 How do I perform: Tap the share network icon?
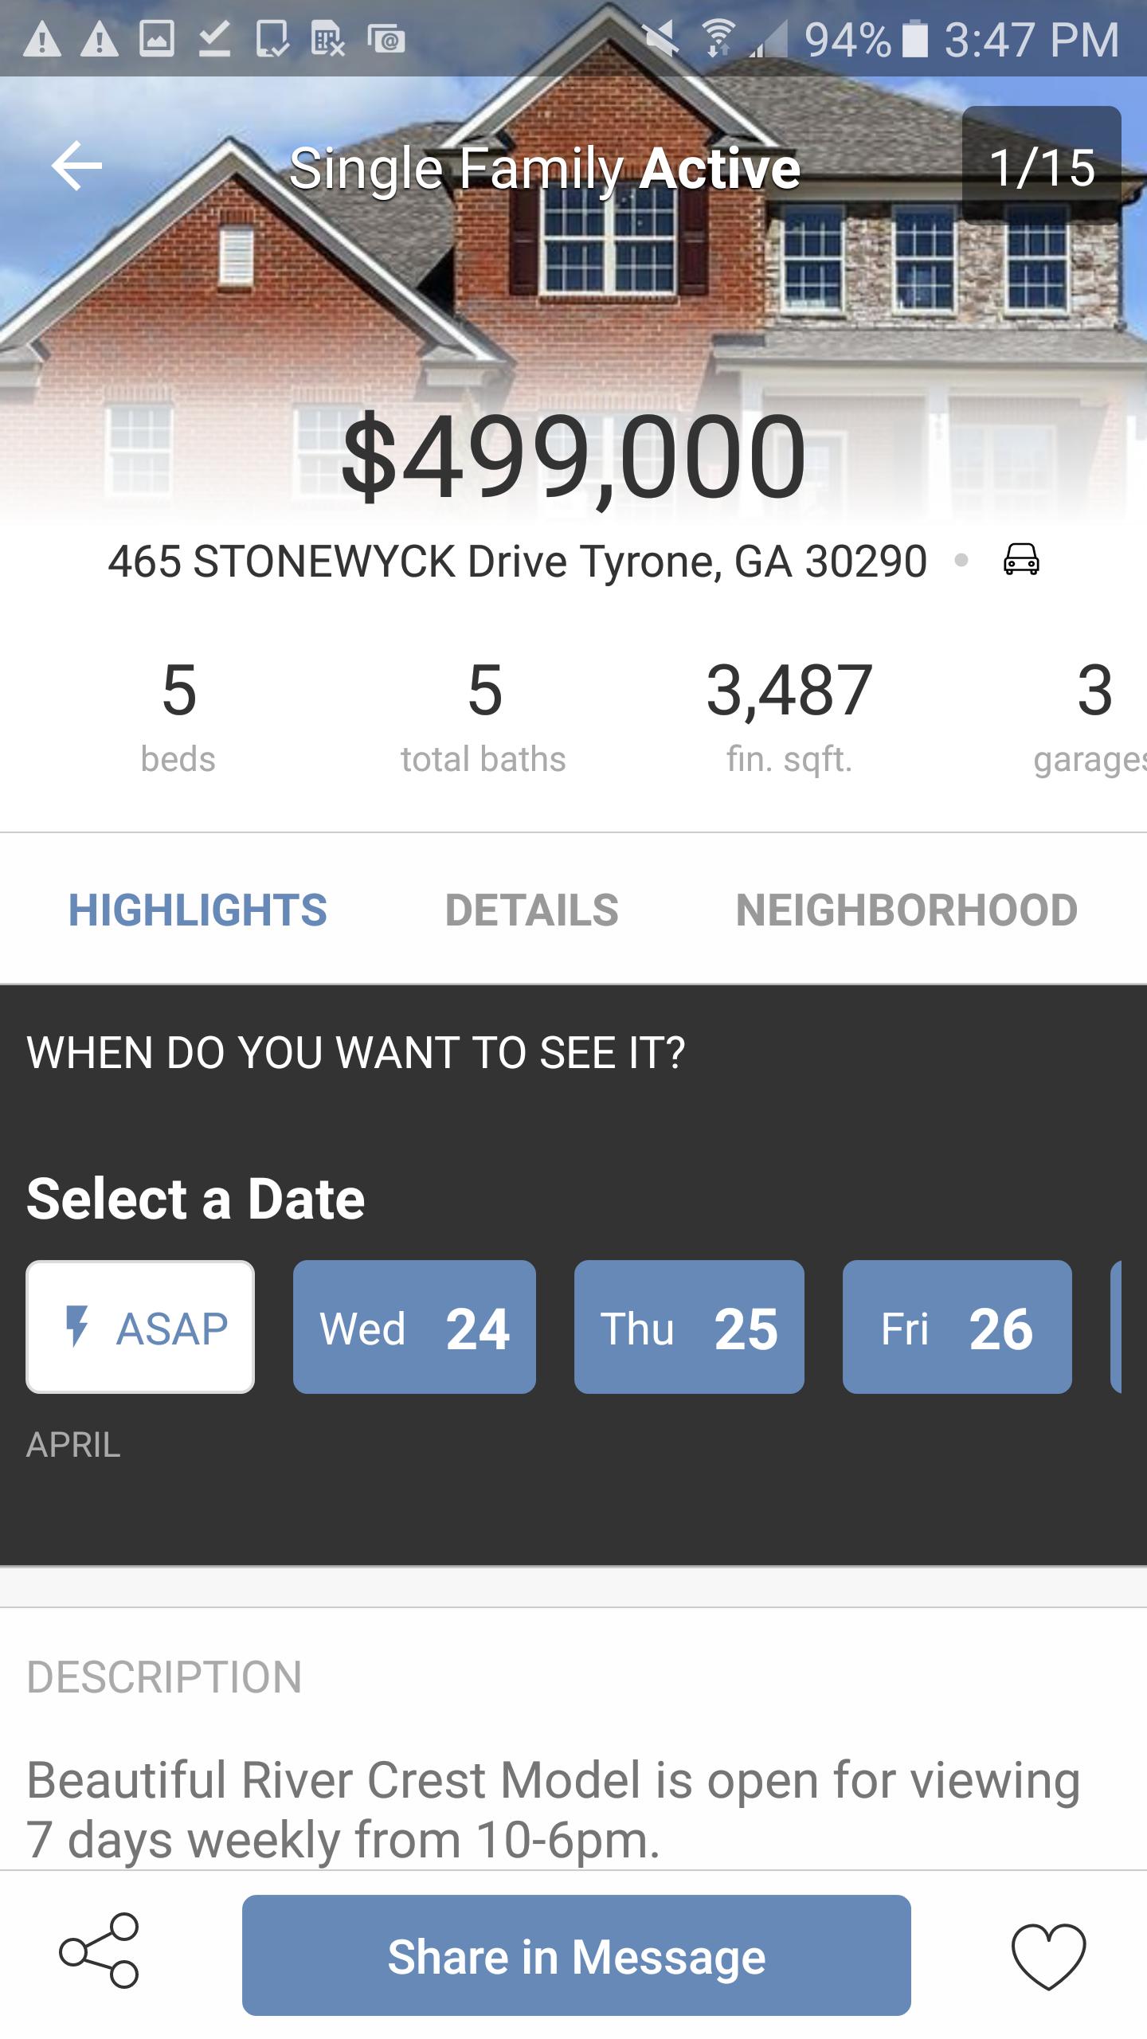[100, 1950]
